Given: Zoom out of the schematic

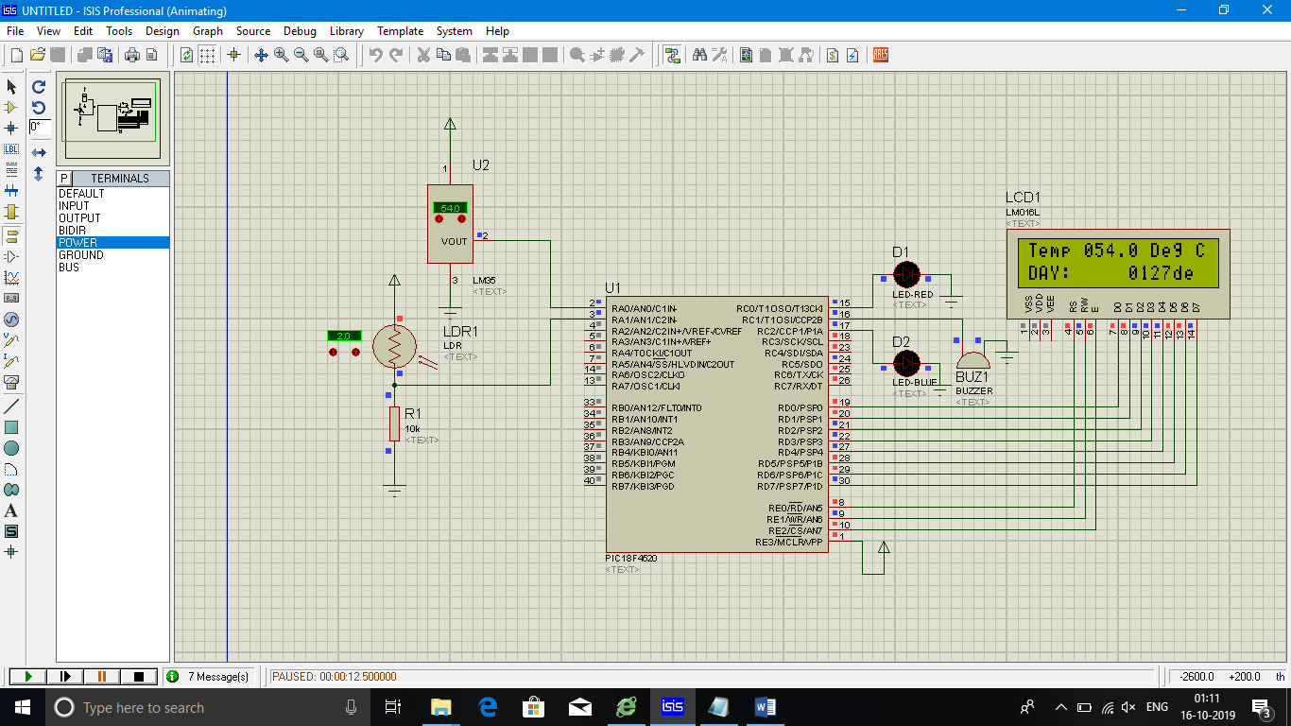Looking at the screenshot, I should [301, 55].
